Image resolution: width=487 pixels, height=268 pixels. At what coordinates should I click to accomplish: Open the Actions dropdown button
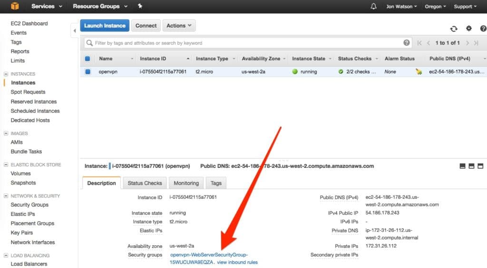(179, 26)
